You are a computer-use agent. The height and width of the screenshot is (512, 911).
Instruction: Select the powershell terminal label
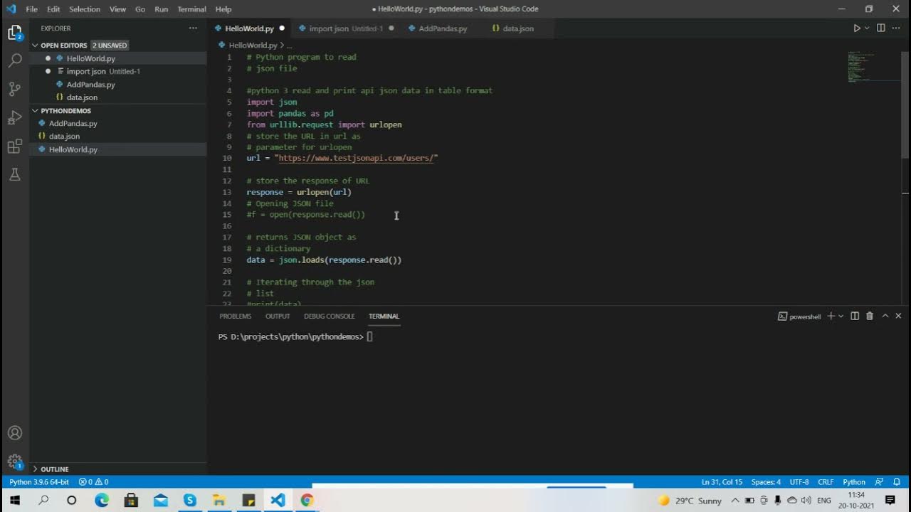click(x=799, y=316)
